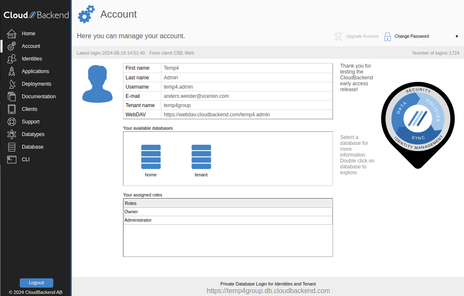Open the Home menu item

pyautogui.click(x=29, y=34)
